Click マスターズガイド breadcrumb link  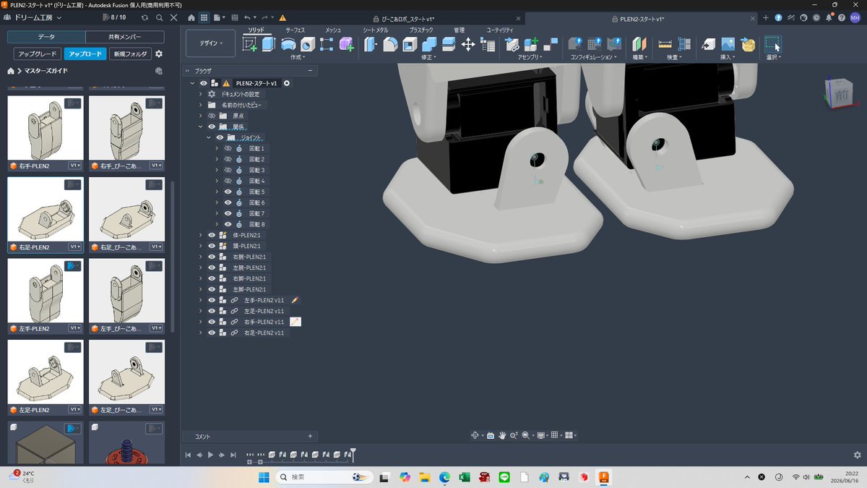point(46,71)
